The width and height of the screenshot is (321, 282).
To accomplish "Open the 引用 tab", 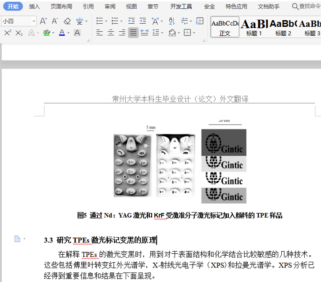I will (x=88, y=7).
